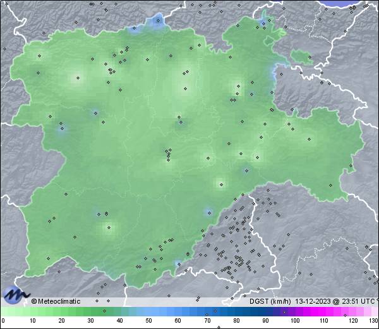The width and height of the screenshot is (379, 329).
Task: Pick the 70 km/h legend value
Action: pos(207,321)
